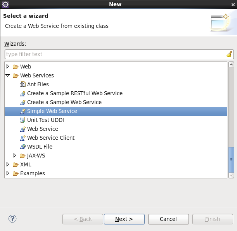Click the disabled Finish button

point(213,219)
